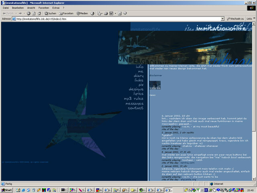Screen dimensions: 257x193
Task: Open the me navigation link
Action: pyautogui.click(x=141, y=72)
